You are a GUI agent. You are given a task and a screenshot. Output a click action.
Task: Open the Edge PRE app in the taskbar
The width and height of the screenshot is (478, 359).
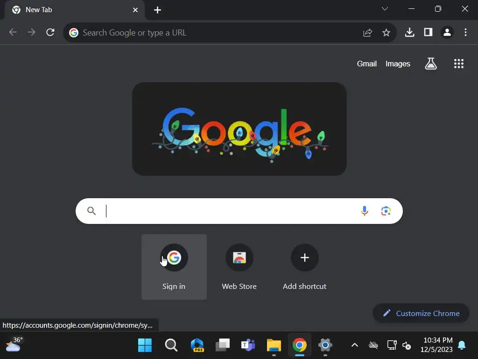click(197, 345)
